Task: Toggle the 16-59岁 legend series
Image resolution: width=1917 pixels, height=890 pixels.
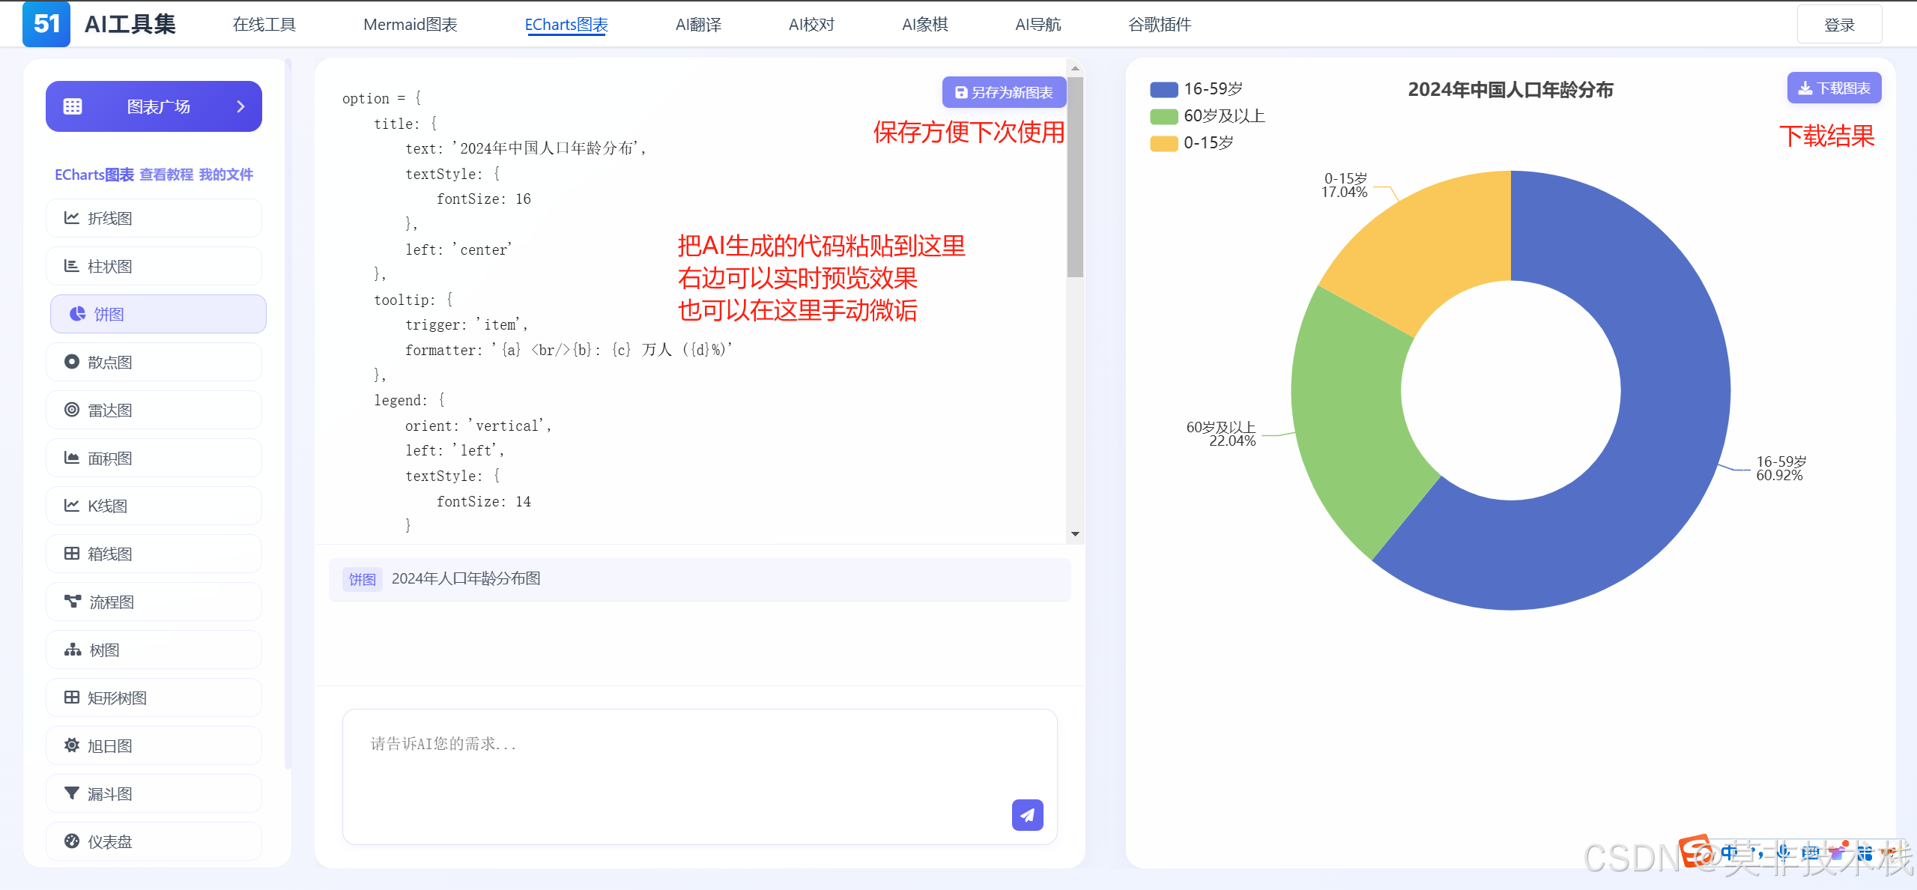Action: coord(1164,90)
